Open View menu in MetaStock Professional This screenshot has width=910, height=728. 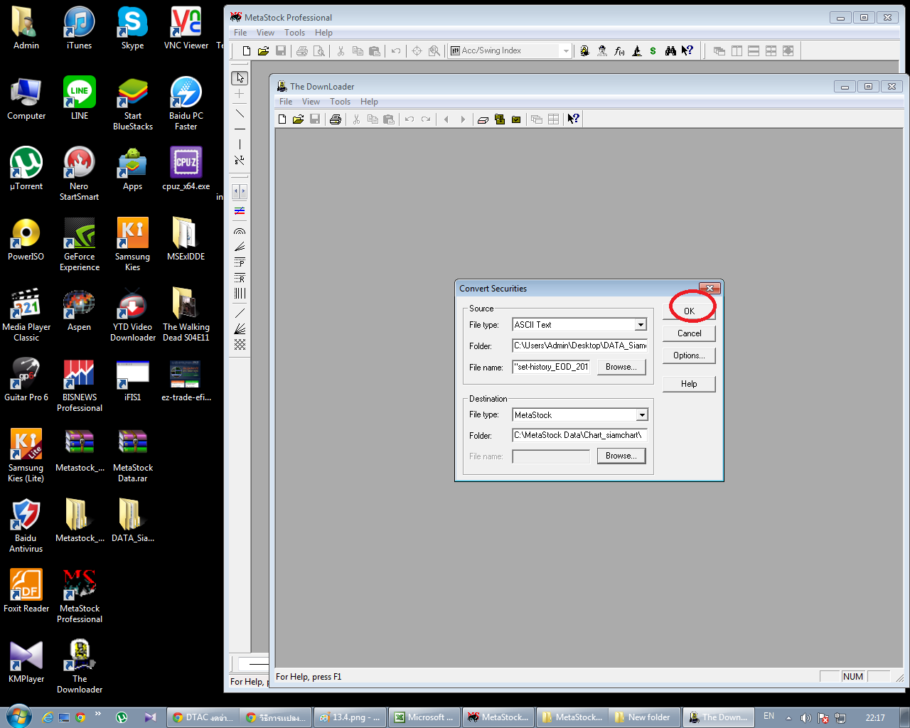coord(265,33)
